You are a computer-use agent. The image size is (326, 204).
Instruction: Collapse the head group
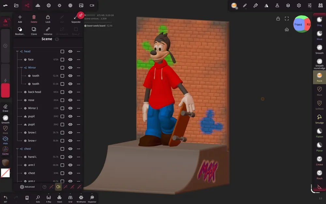pos(17,52)
